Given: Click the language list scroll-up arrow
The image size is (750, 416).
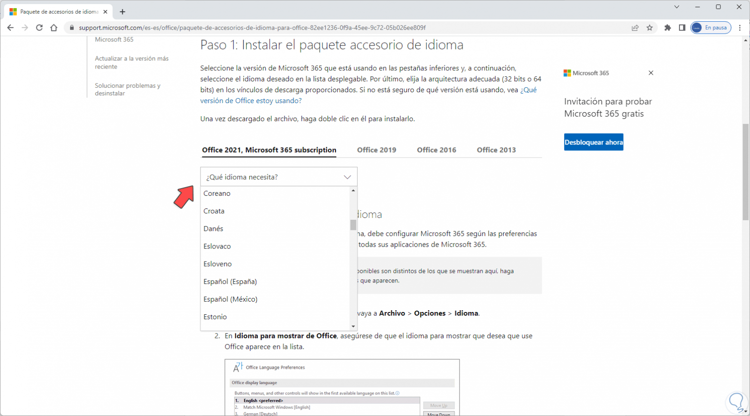Looking at the screenshot, I should pos(353,191).
